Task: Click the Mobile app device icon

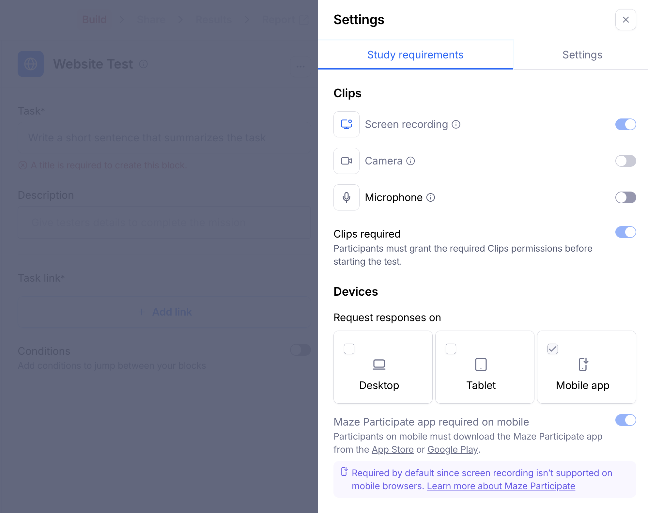Action: pos(583,364)
